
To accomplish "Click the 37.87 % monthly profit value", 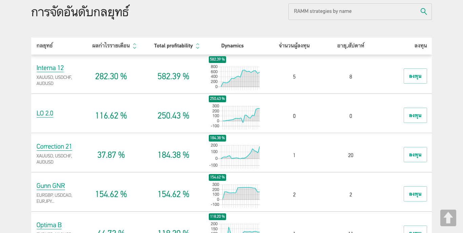I will [x=111, y=155].
